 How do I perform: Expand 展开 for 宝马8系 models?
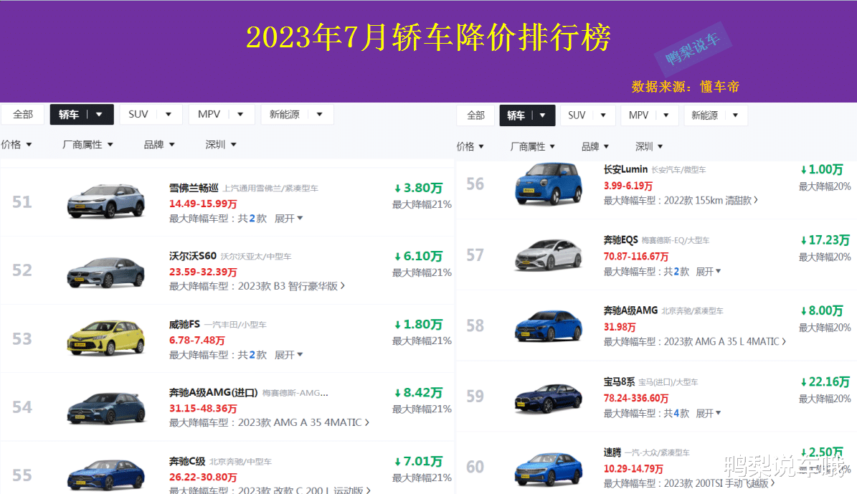point(709,414)
